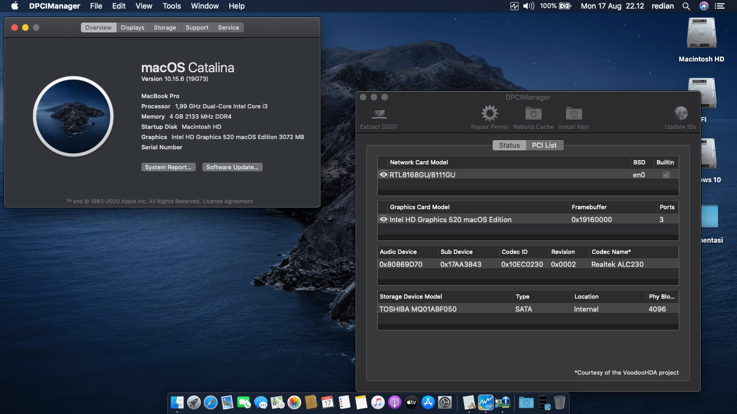Open Photos from the Dock
Viewport: 737px width, 414px height.
(294, 402)
